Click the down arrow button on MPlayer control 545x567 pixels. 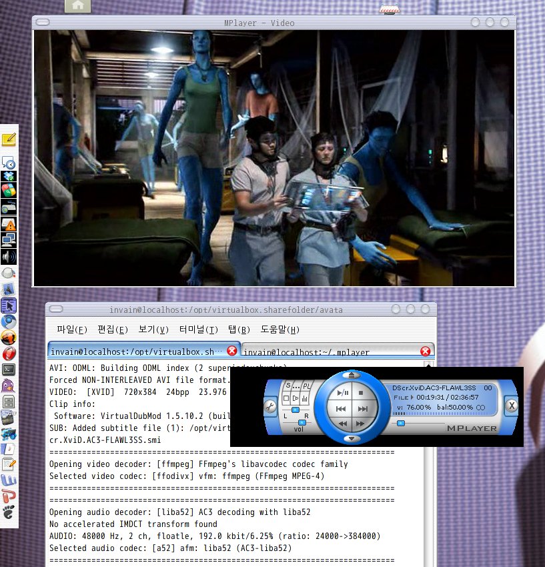(352, 439)
